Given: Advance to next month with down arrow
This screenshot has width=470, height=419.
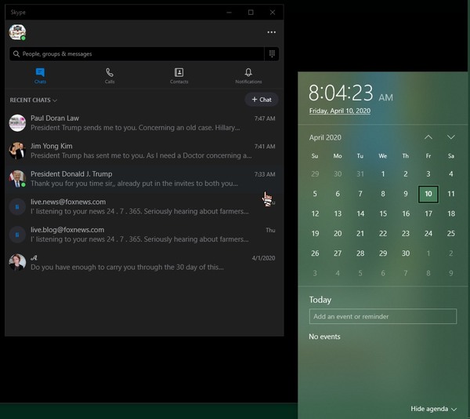Looking at the screenshot, I should pos(450,137).
